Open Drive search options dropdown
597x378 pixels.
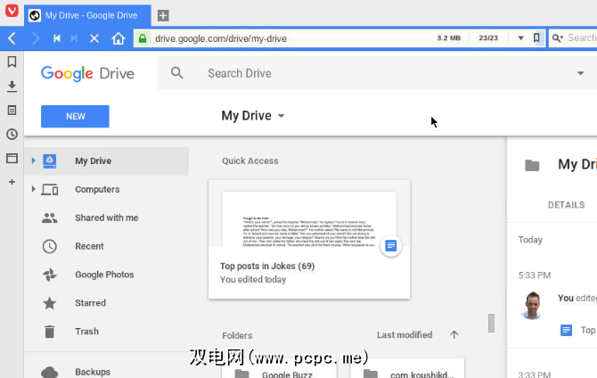click(x=580, y=73)
